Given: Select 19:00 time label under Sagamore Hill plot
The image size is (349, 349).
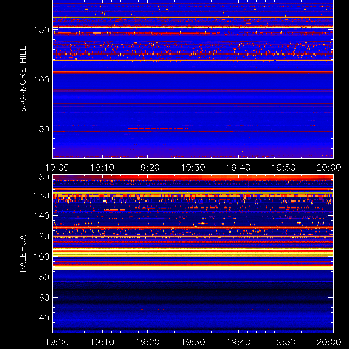Looking at the screenshot, I should [x=57, y=168].
